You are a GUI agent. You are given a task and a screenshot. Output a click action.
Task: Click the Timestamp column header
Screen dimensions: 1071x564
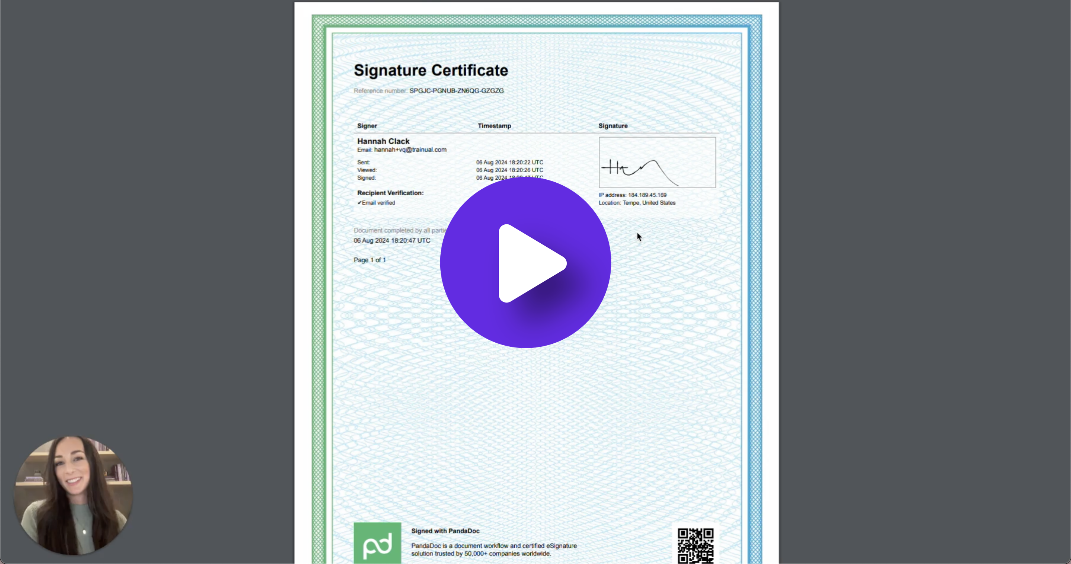pos(494,126)
